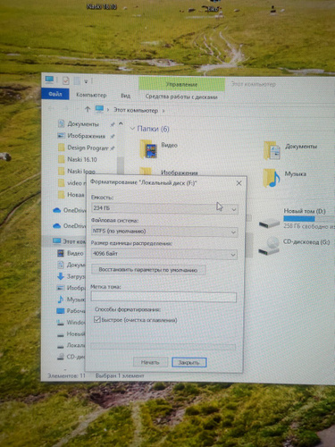Select the Новый том (D:) drive icon

[x=269, y=223]
